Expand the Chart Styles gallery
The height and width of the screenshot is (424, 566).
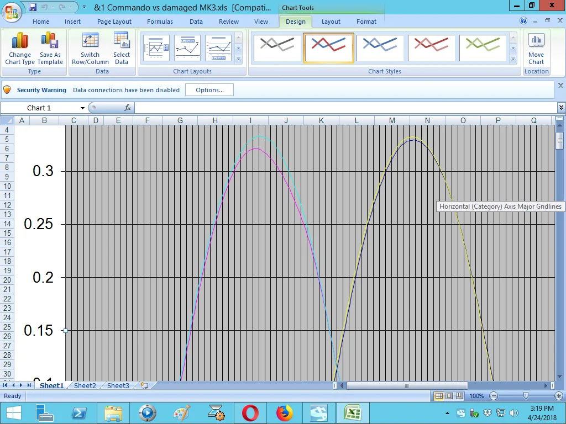pyautogui.click(x=513, y=59)
